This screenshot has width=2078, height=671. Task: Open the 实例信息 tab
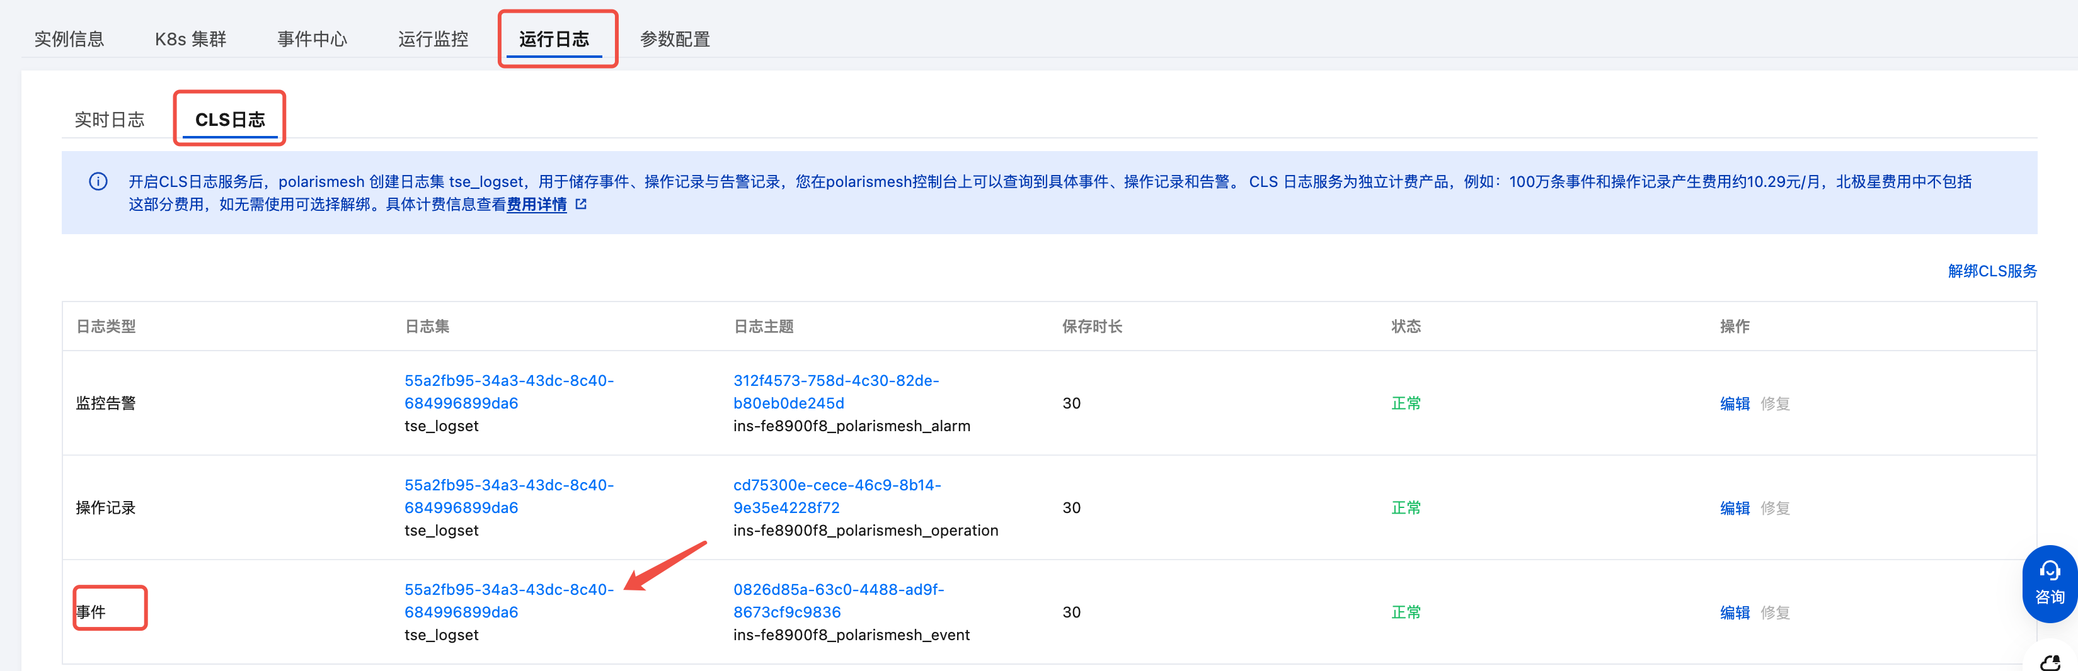click(x=69, y=38)
